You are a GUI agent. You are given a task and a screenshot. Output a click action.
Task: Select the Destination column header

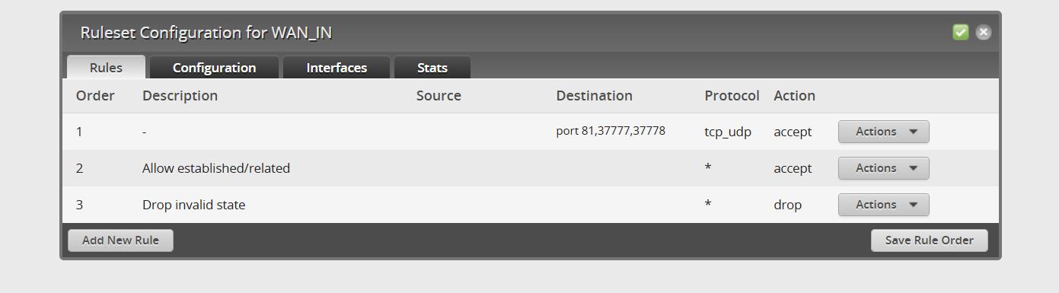click(x=595, y=96)
